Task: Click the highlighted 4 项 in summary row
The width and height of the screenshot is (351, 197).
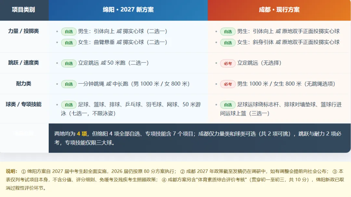Action: pos(82,133)
